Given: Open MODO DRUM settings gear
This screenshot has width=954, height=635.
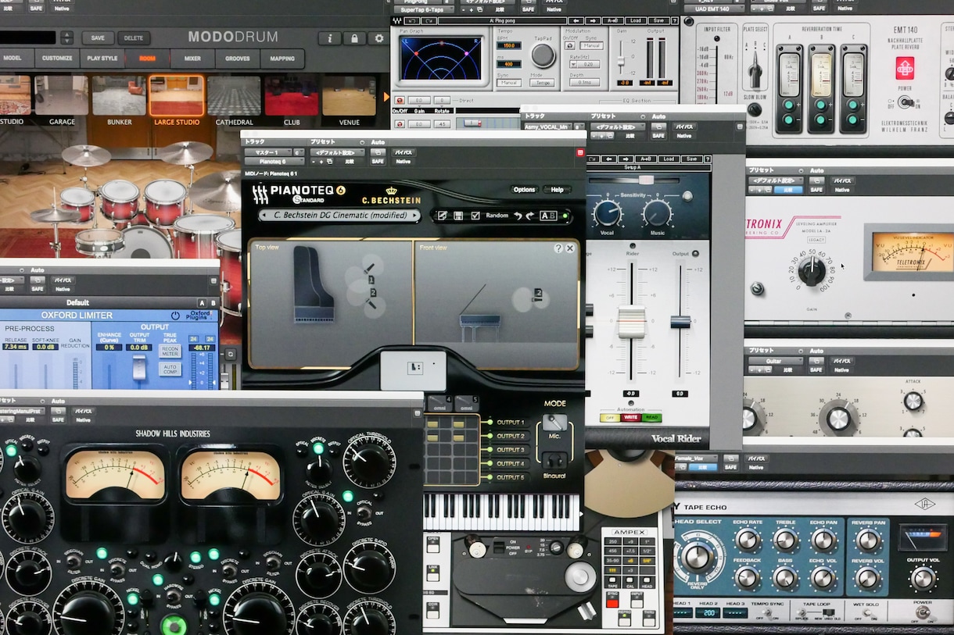Looking at the screenshot, I should pos(379,37).
